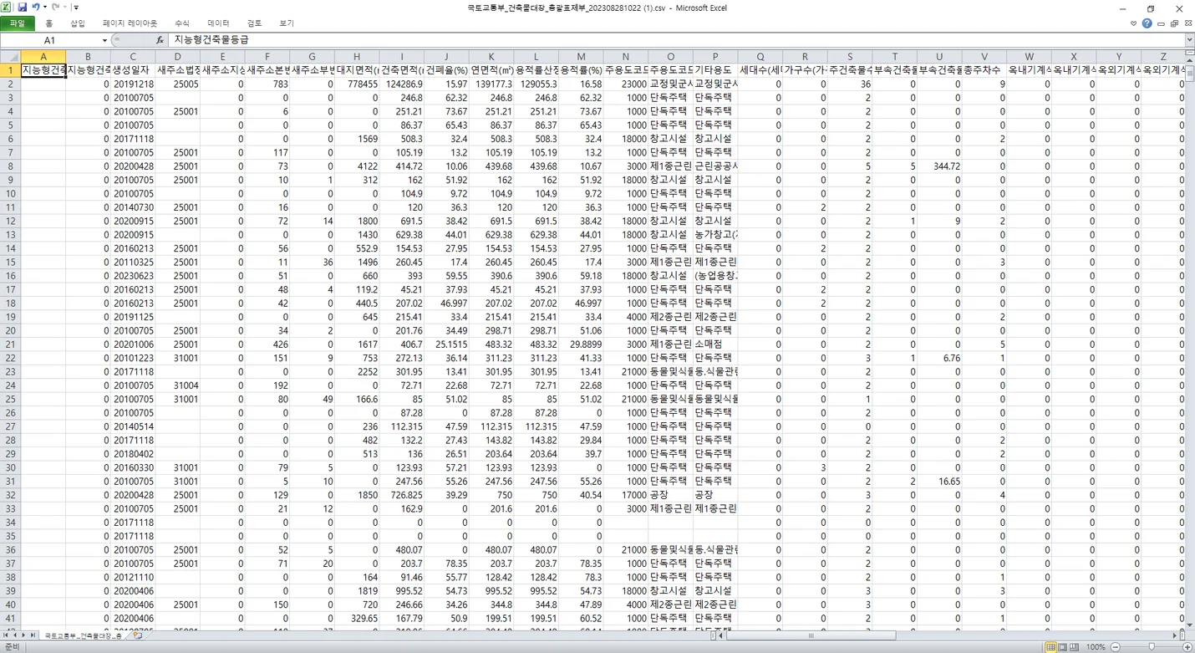Go to next sheet navigation arrow

[24, 636]
